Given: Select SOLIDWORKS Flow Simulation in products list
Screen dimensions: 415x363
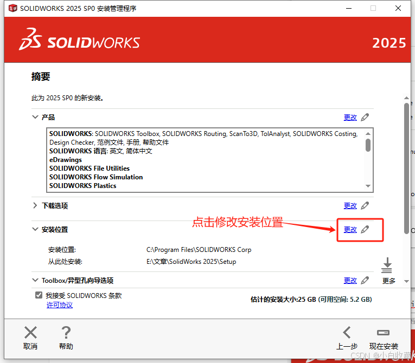Looking at the screenshot, I should pos(96,177).
